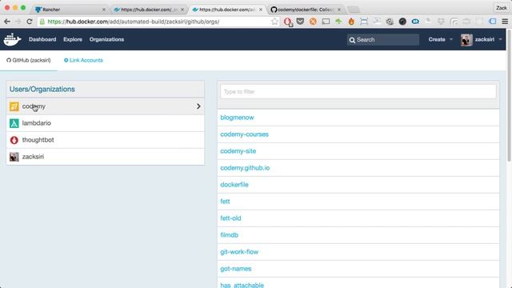
Task: Select the GitHub (zacksiri) tab
Action: click(x=29, y=61)
